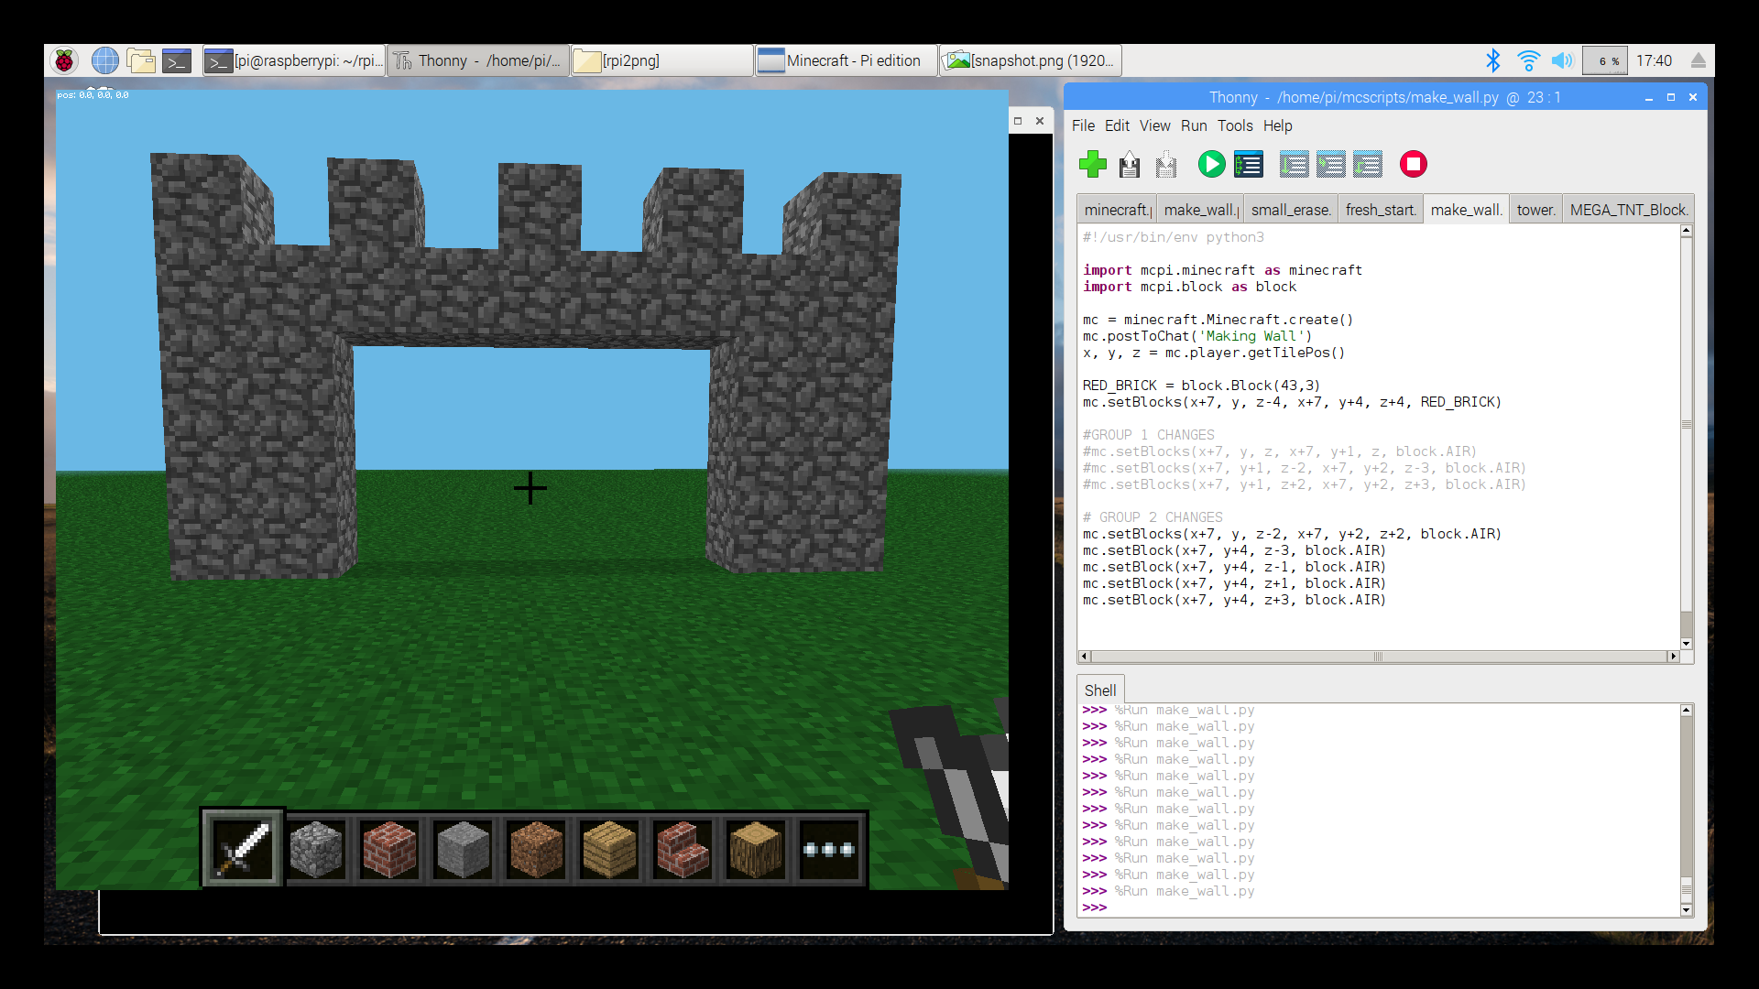This screenshot has height=989, width=1759.
Task: Select the cobblestone block in the hotbar
Action: tap(316, 850)
